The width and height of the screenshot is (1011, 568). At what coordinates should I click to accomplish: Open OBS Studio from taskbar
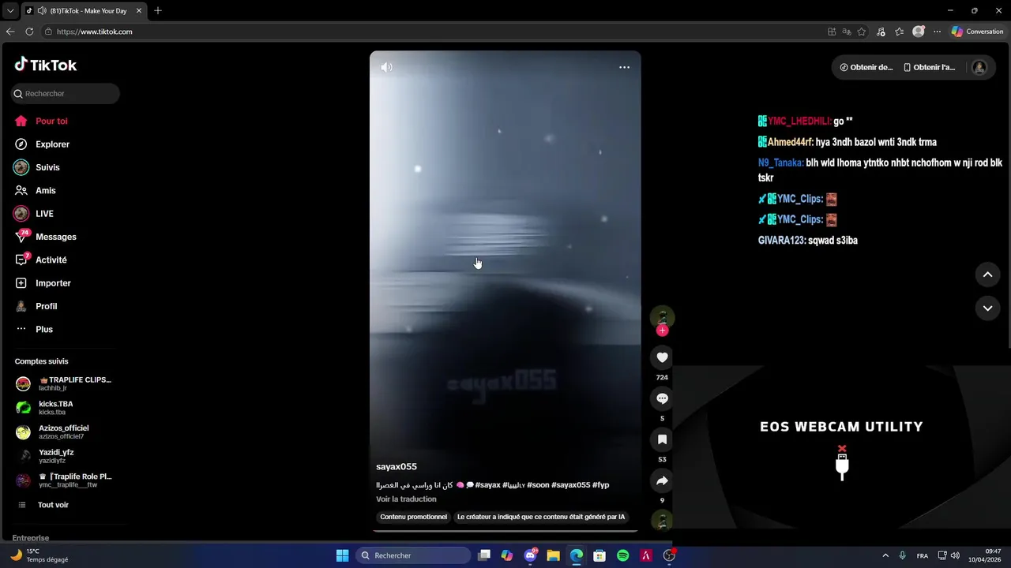coord(669,555)
